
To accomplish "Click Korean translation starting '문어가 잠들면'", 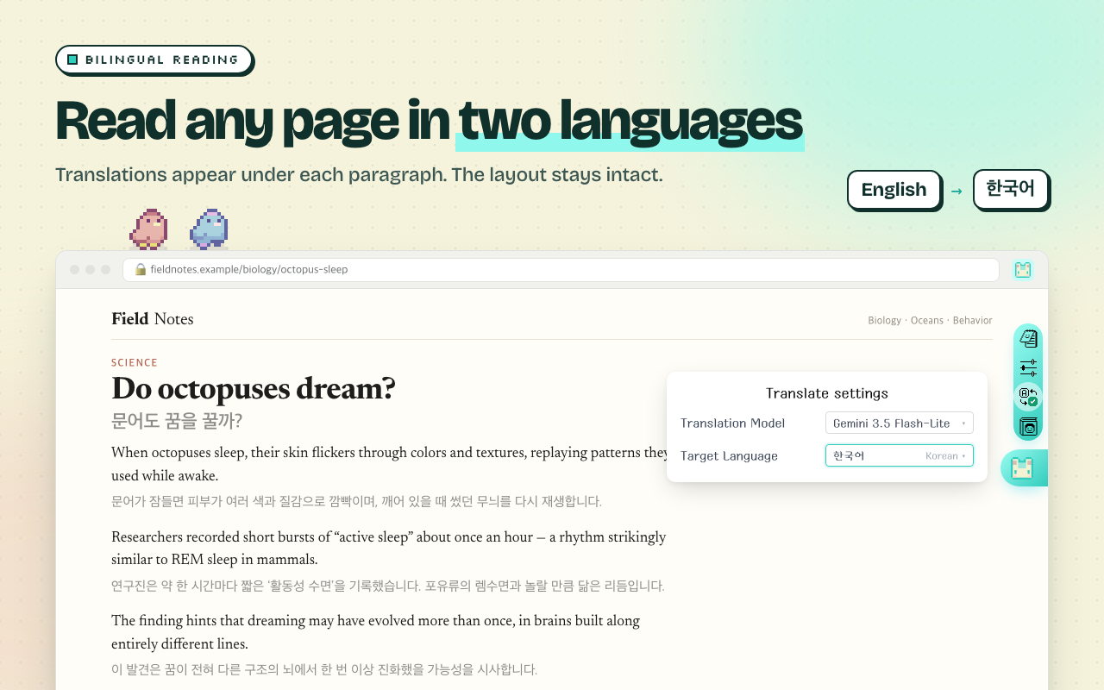I will pyautogui.click(x=356, y=501).
